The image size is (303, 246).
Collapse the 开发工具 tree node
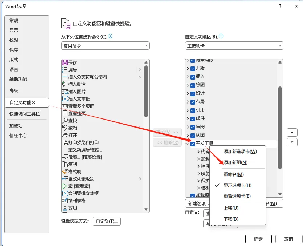188,144
